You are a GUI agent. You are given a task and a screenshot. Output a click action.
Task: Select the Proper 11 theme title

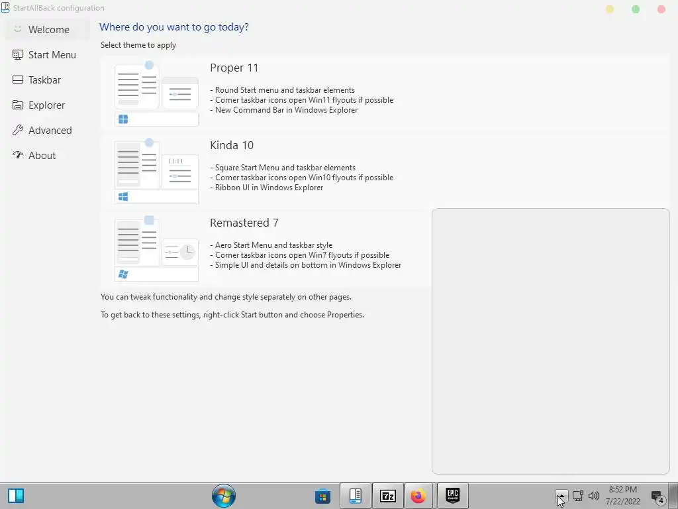[x=234, y=68]
